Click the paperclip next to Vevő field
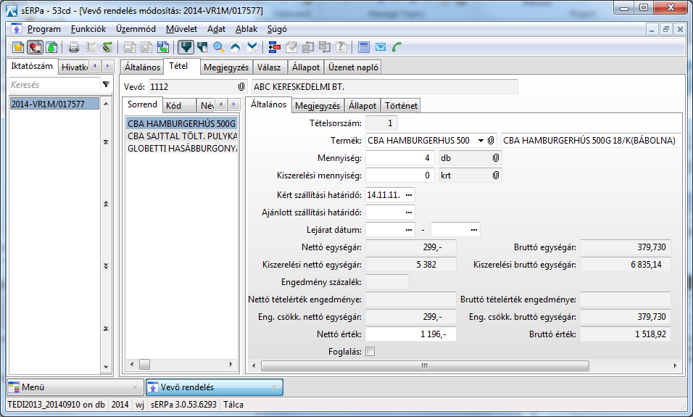This screenshot has width=693, height=417. point(241,87)
